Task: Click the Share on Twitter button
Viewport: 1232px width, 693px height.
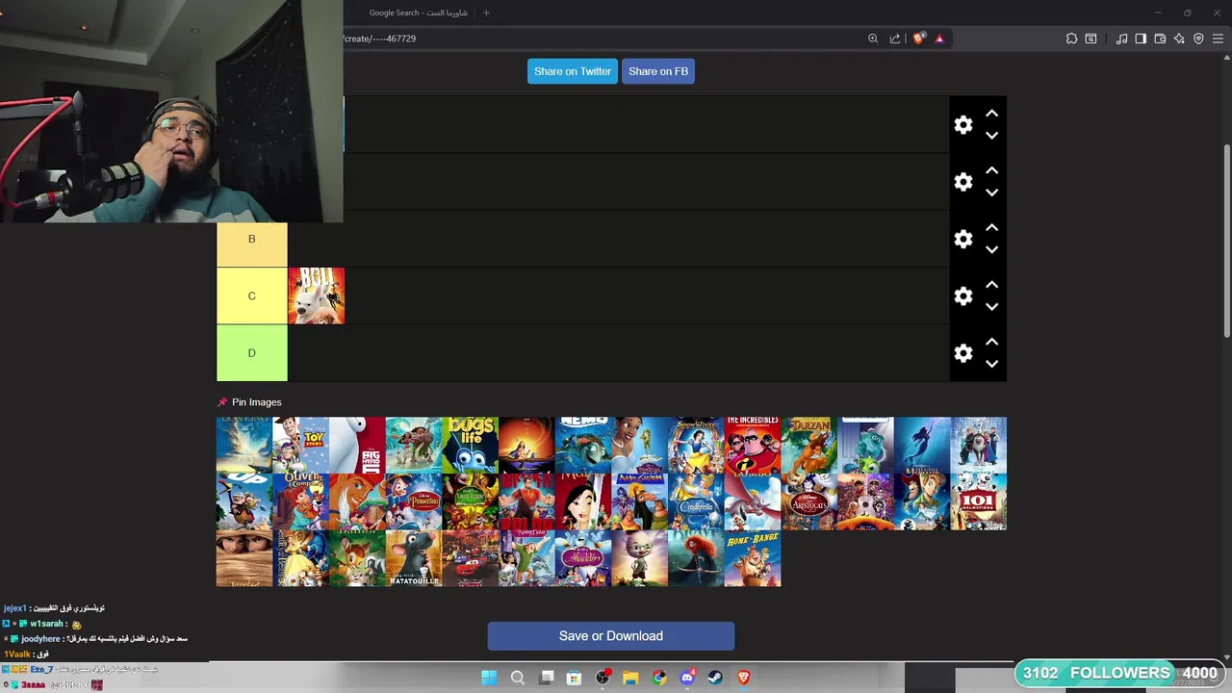Action: pyautogui.click(x=573, y=71)
